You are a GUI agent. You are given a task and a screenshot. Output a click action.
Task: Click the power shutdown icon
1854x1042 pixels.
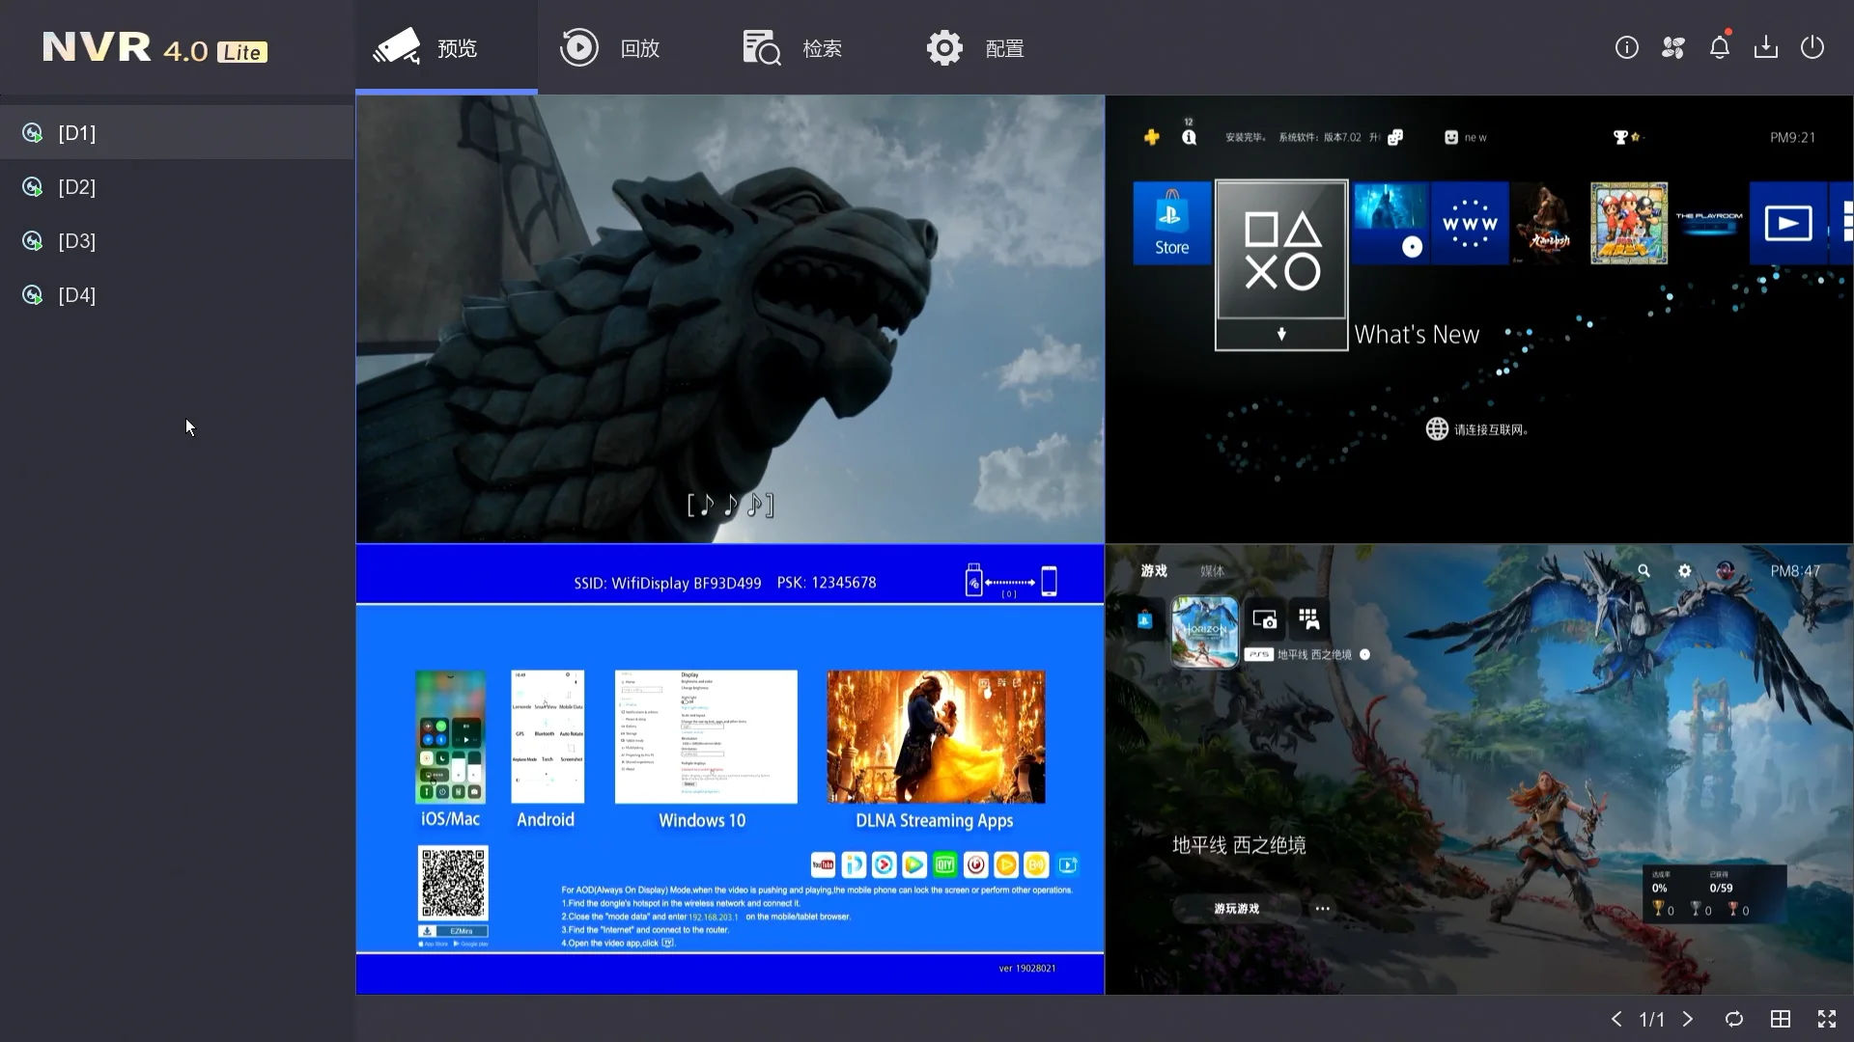point(1812,47)
